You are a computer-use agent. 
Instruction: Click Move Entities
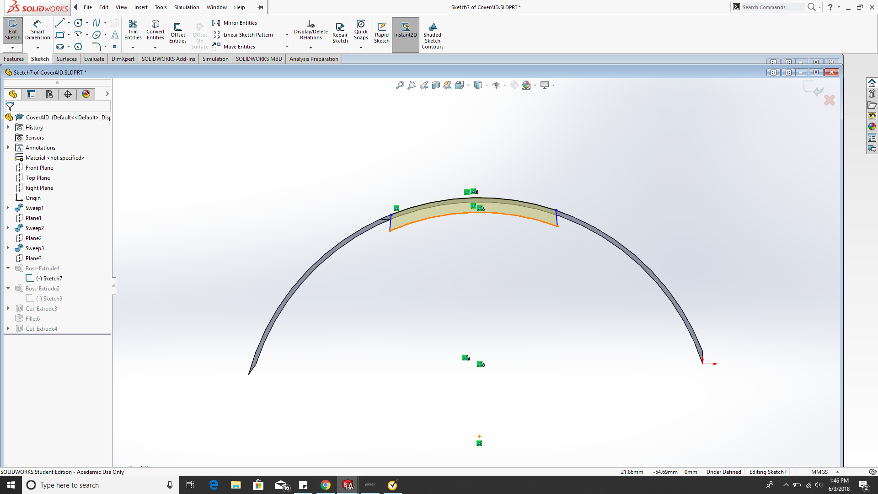click(234, 47)
